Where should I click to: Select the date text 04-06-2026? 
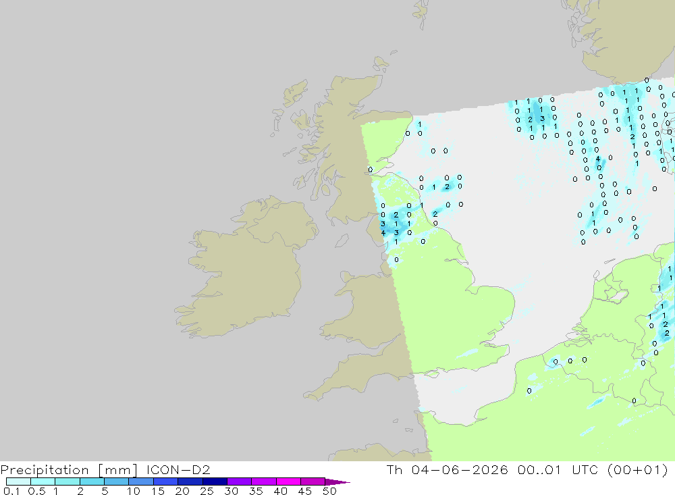(459, 469)
